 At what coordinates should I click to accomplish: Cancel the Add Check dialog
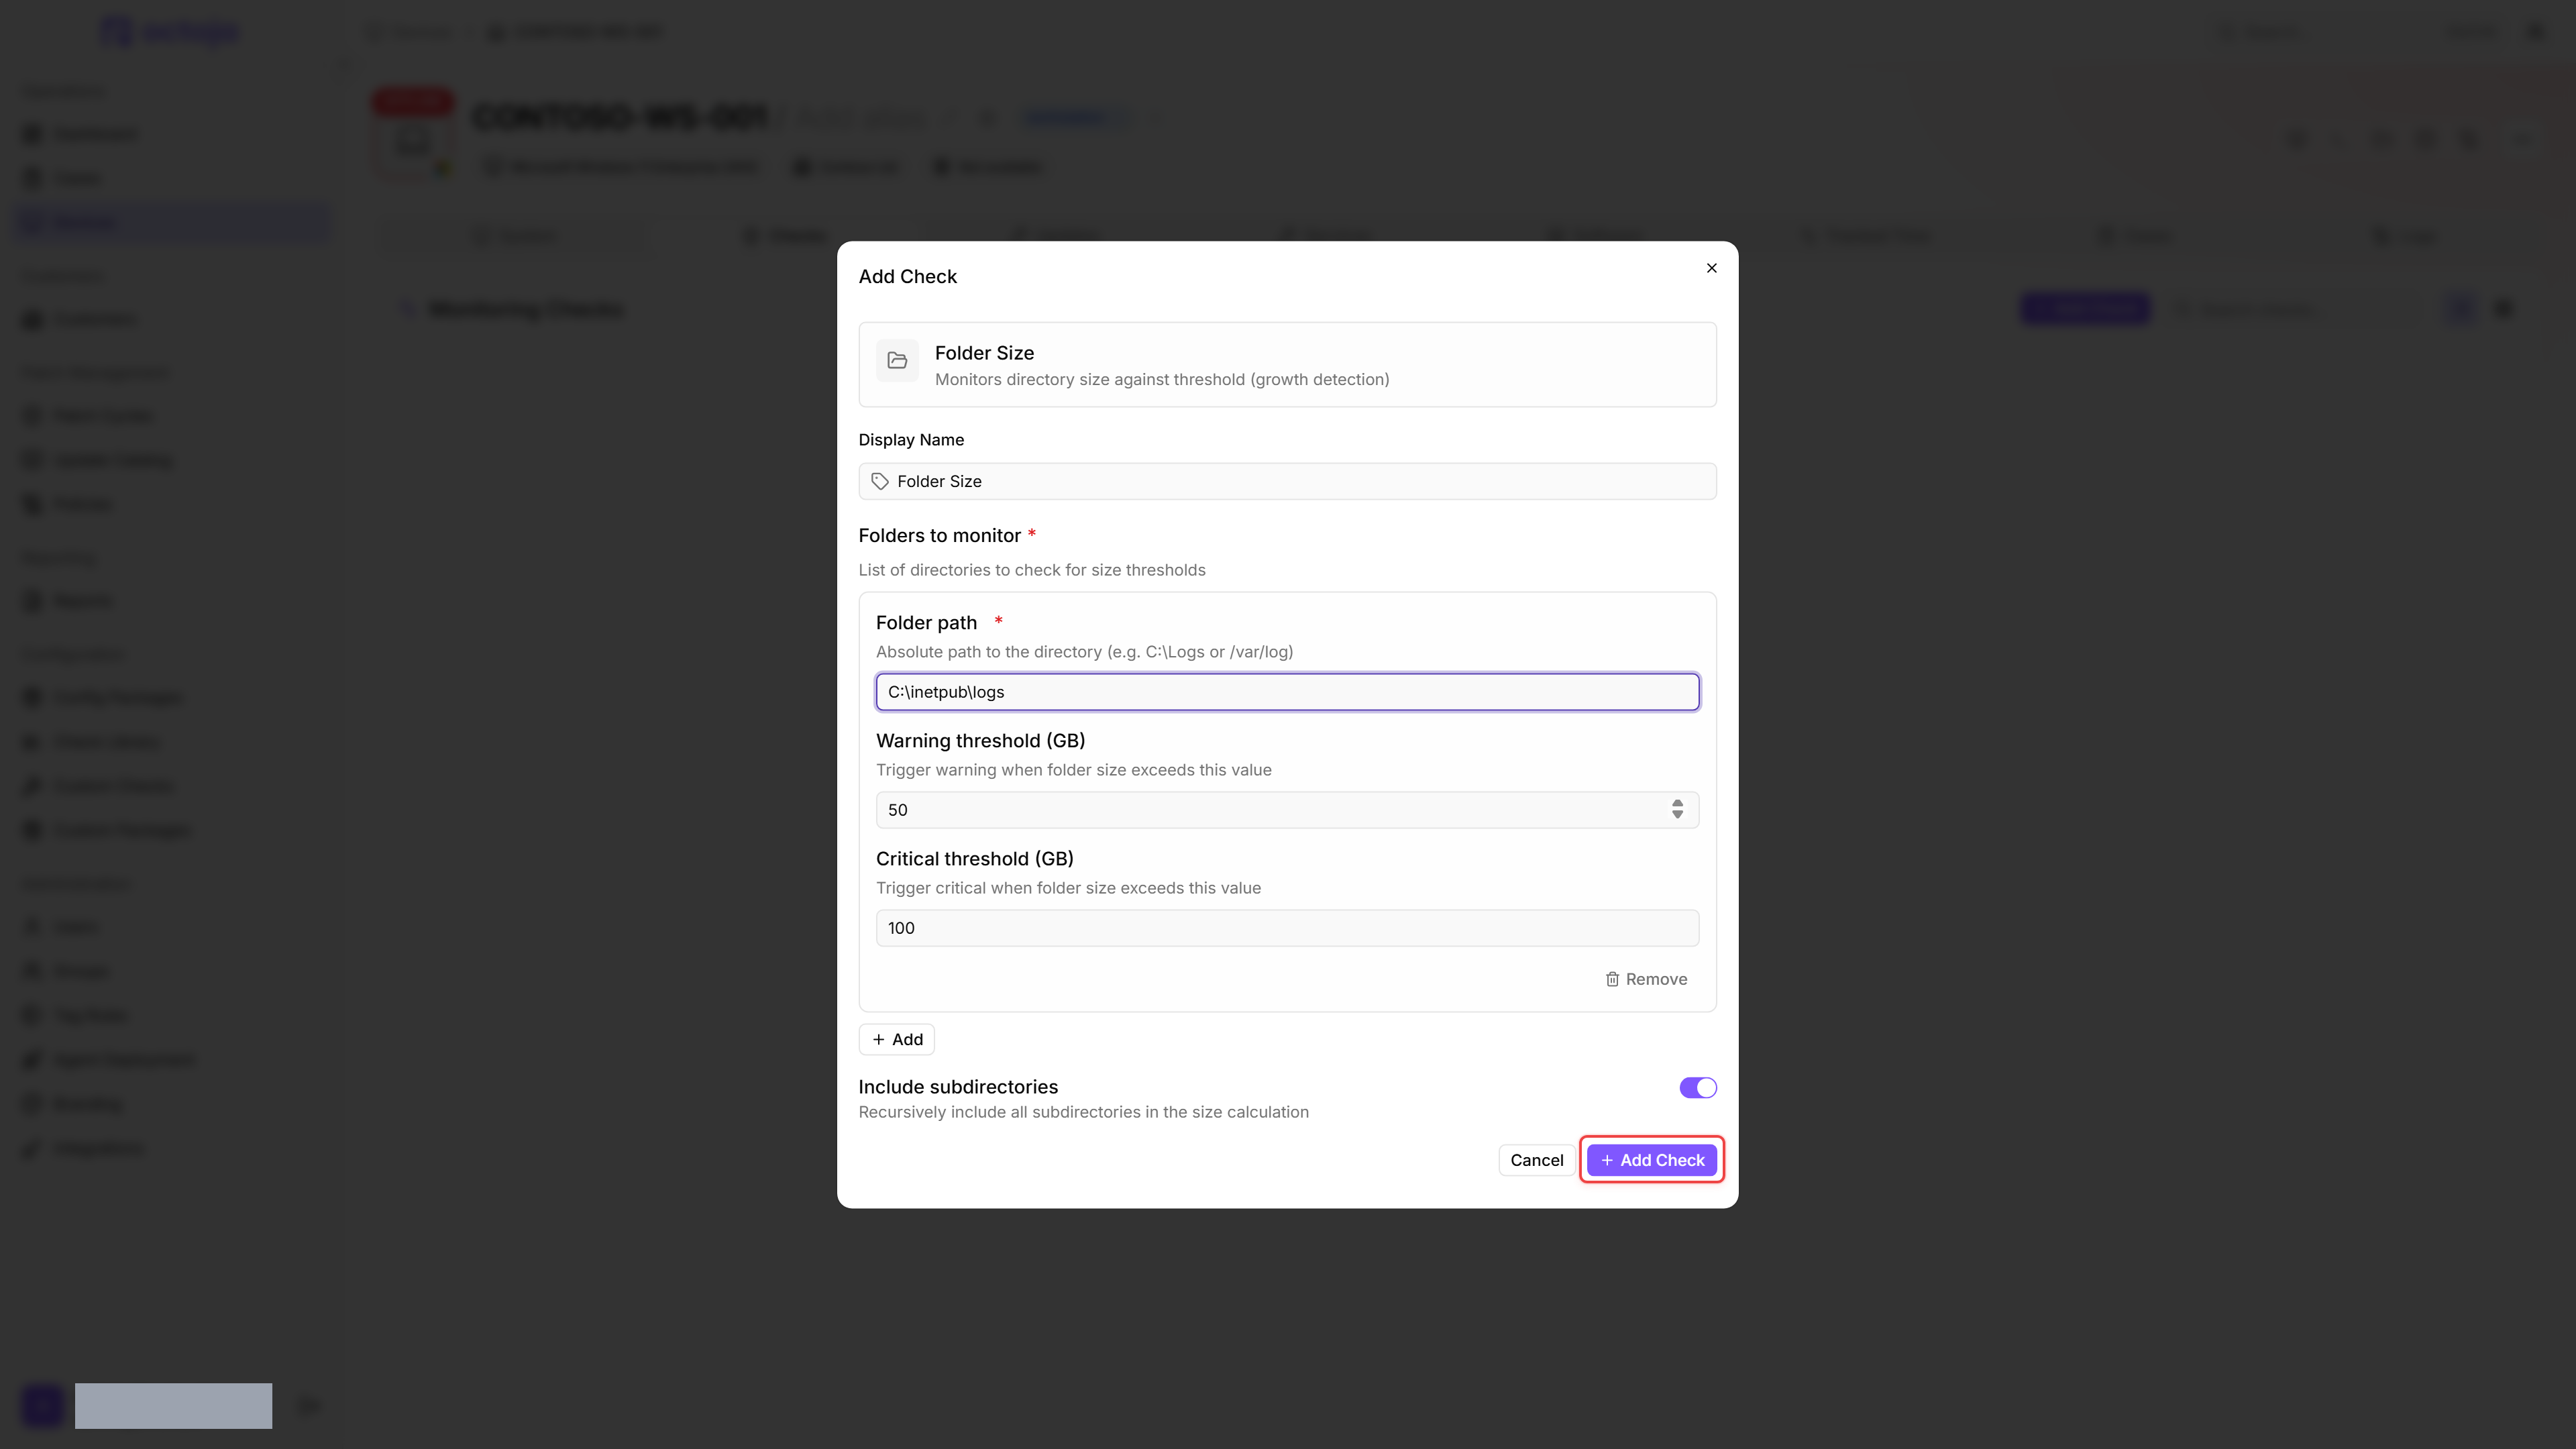pos(1536,1160)
